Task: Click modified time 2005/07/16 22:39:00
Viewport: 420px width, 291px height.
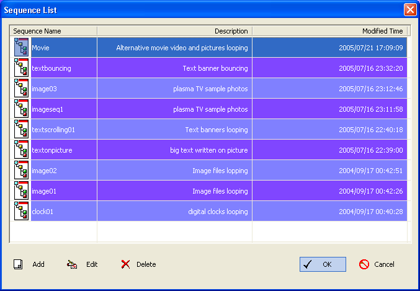Action: point(371,150)
